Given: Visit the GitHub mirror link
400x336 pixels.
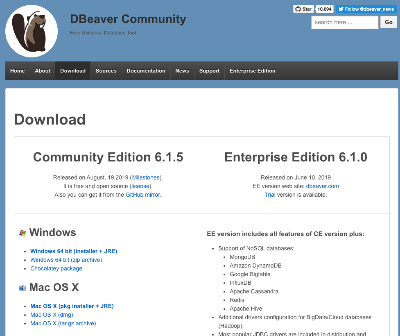Looking at the screenshot, I should 143,195.
